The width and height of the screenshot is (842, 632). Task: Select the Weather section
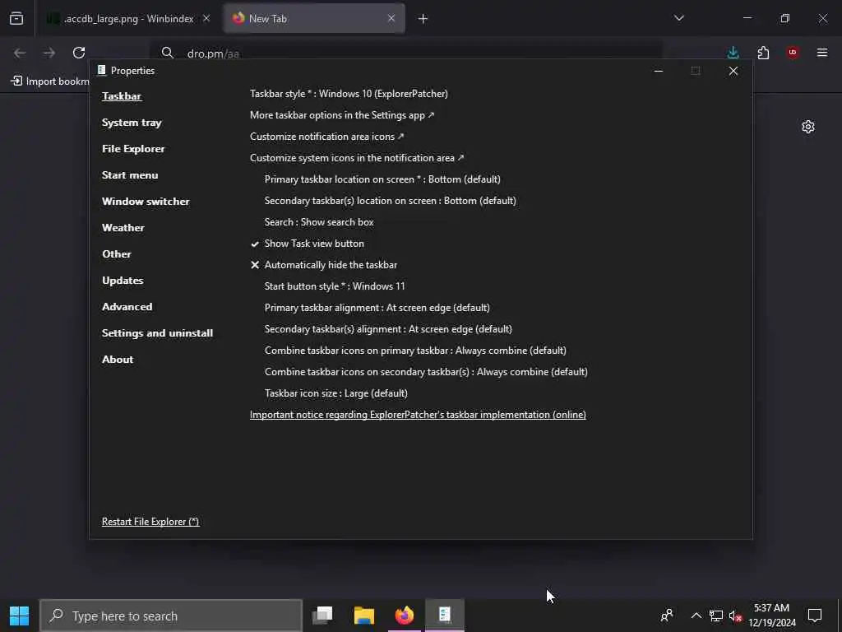pos(123,228)
